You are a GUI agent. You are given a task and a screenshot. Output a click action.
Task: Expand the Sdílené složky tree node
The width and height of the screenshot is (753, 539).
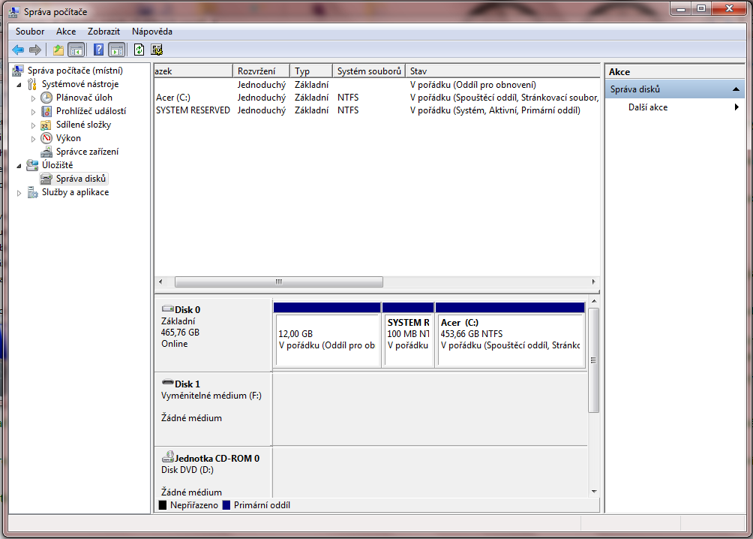[x=33, y=125]
